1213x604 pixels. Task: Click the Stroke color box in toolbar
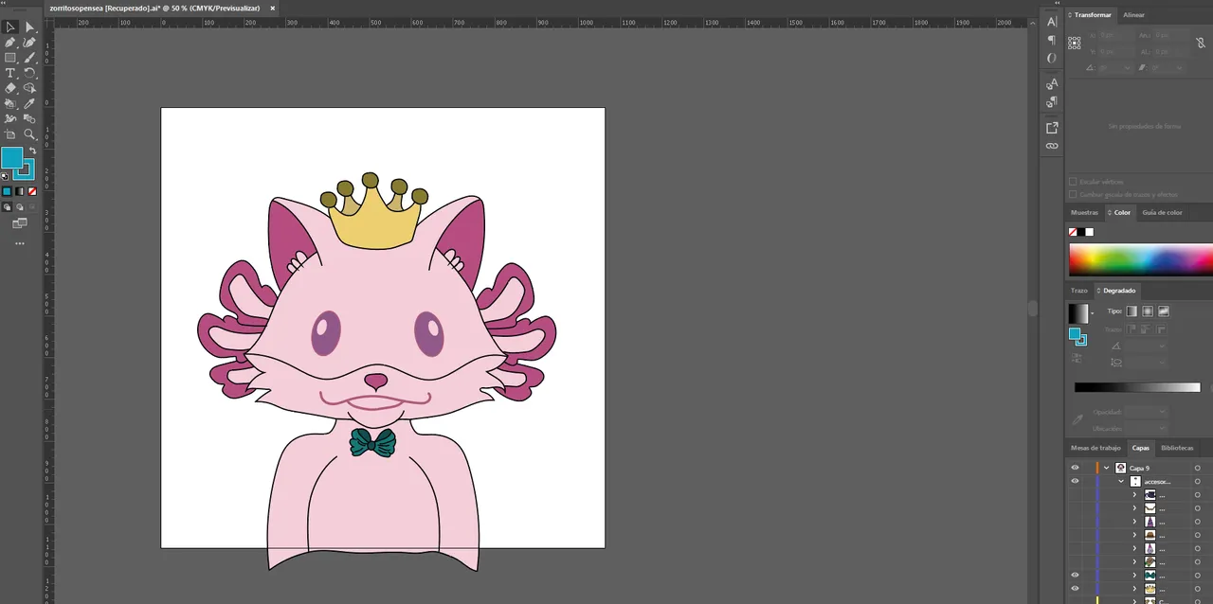point(26,169)
